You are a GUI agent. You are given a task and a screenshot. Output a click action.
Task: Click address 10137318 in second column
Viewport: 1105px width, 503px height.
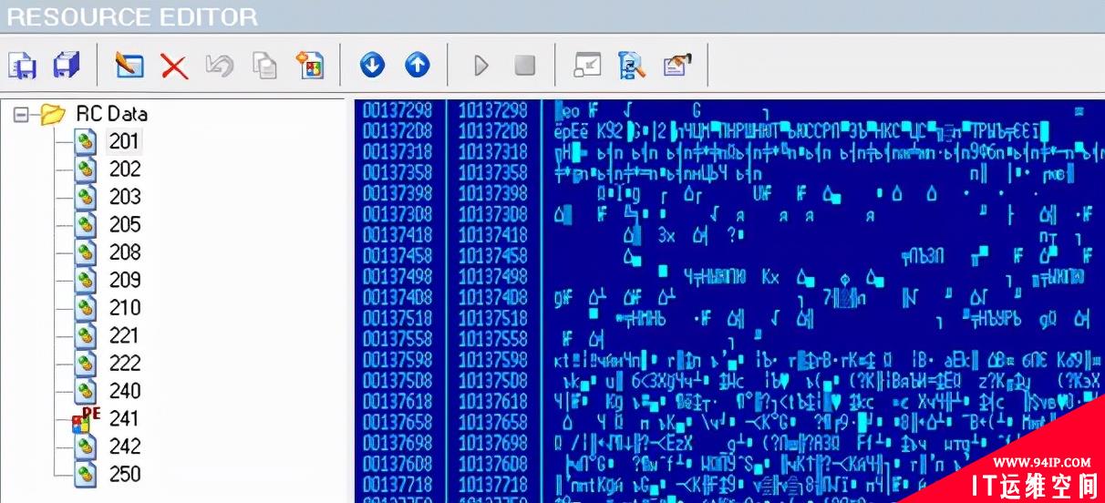[x=492, y=152]
